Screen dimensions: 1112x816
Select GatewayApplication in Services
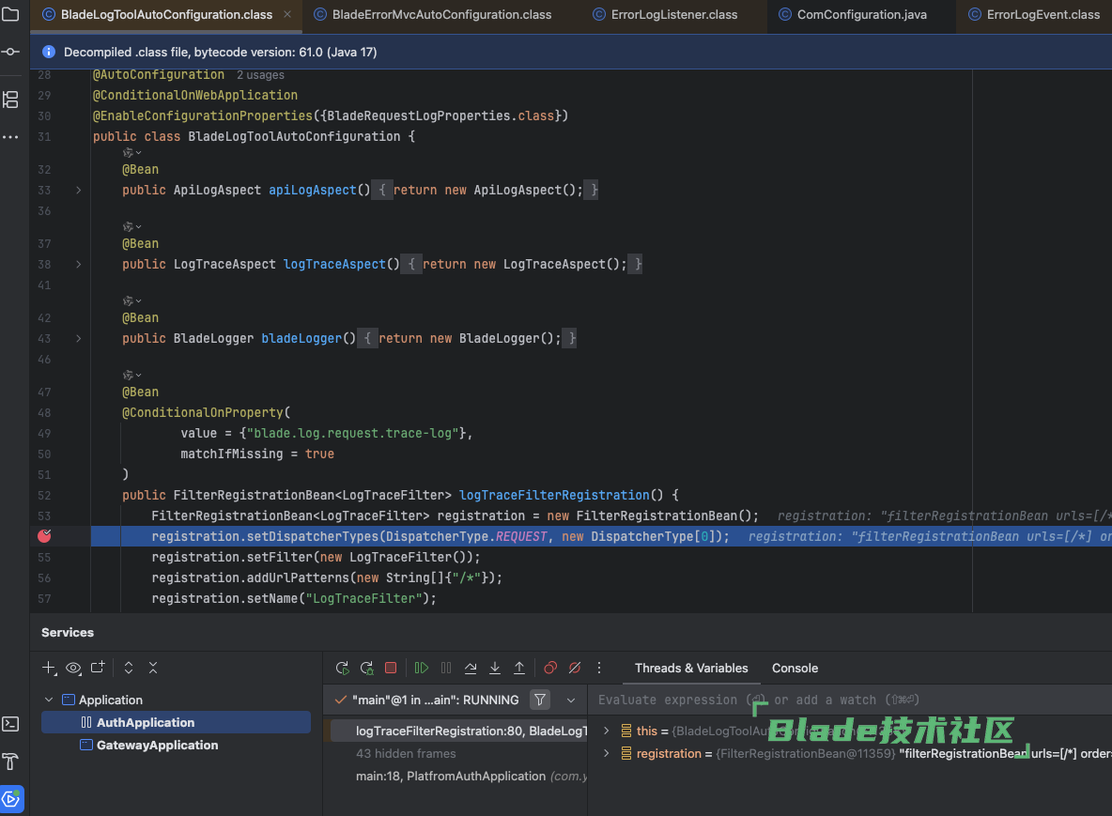(x=157, y=746)
